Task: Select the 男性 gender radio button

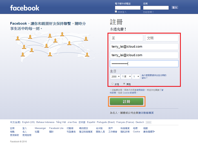Action: click(x=124, y=84)
